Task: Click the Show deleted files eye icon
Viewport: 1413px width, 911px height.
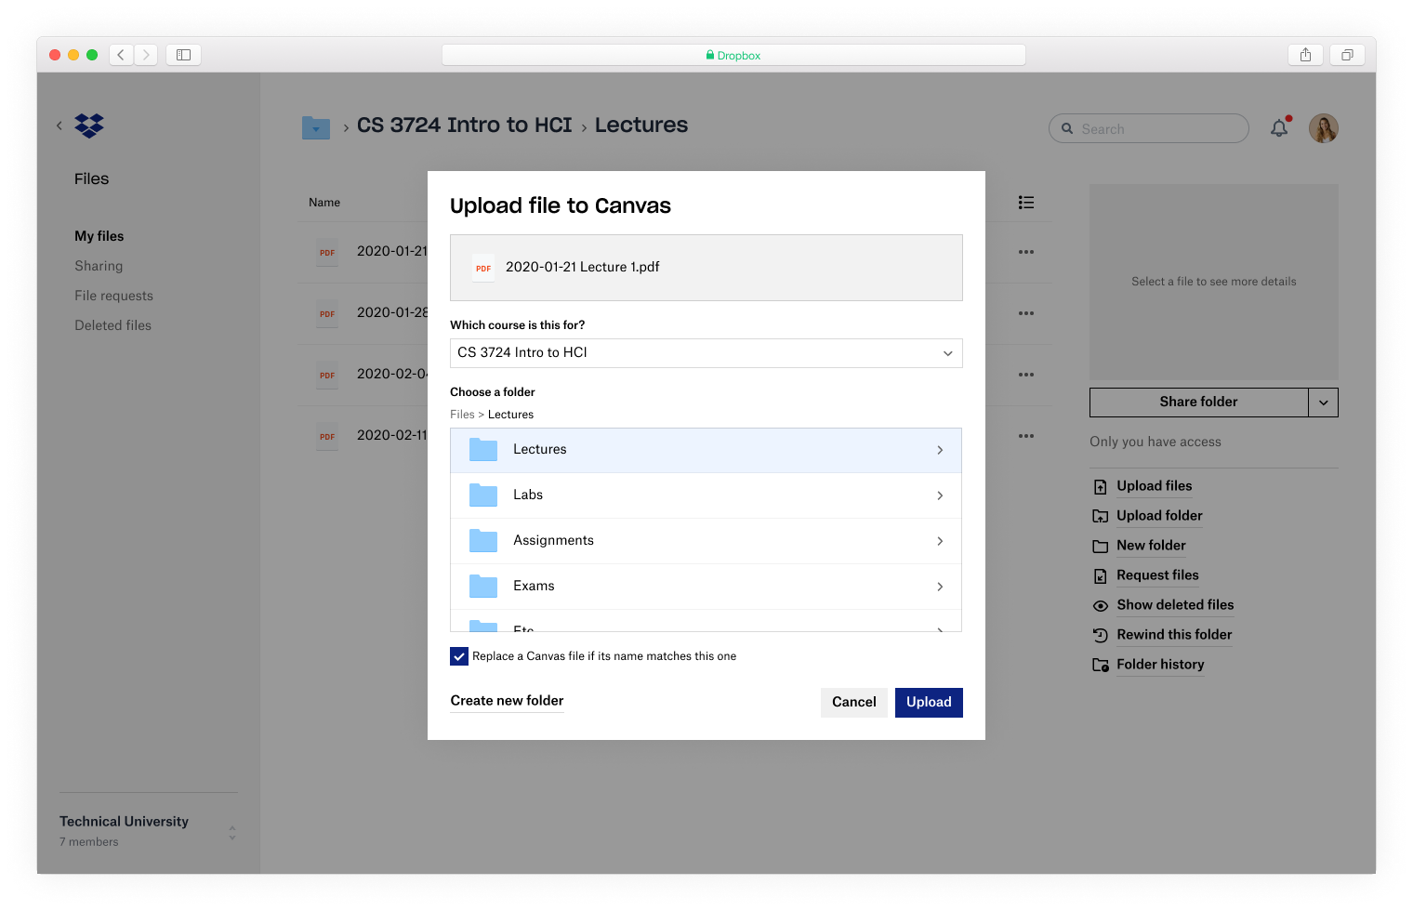Action: point(1100,606)
